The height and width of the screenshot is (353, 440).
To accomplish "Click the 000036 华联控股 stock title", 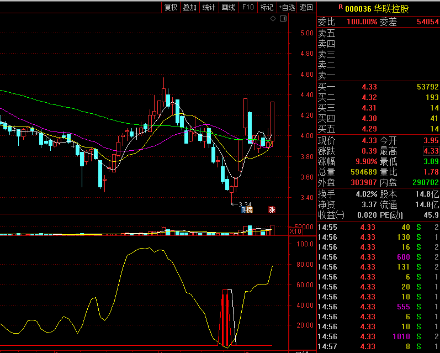I will [377, 9].
